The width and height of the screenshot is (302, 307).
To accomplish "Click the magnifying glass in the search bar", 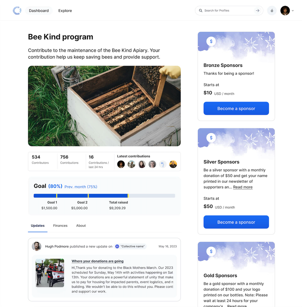I will point(201,10).
